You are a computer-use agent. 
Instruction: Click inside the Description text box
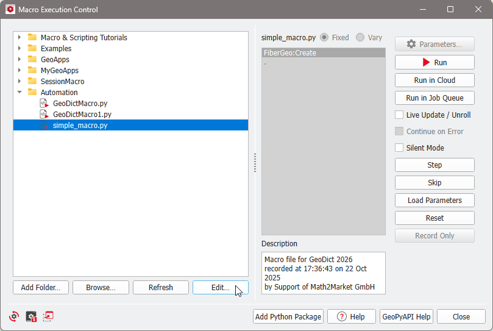[323, 273]
